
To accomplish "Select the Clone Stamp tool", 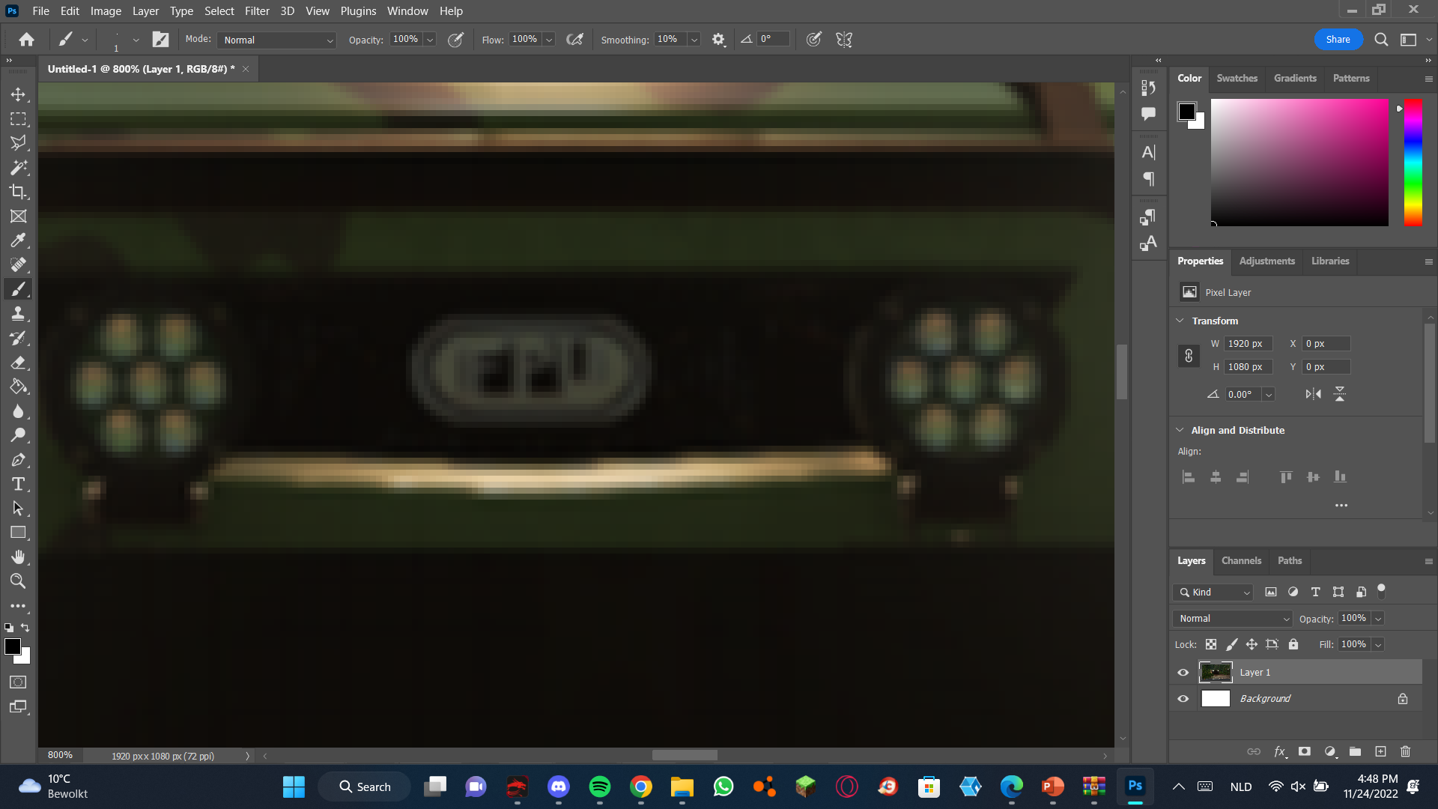I will (x=18, y=314).
